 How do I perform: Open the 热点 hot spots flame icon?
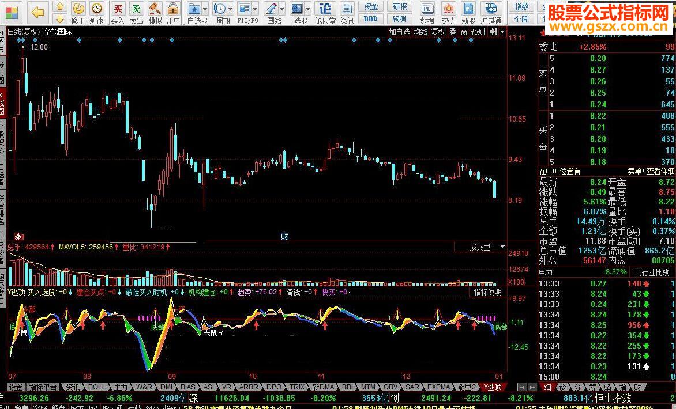[x=449, y=13]
